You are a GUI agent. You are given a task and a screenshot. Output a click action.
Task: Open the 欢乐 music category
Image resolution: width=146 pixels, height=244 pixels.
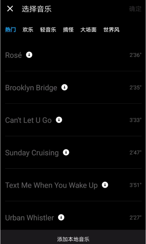tap(28, 30)
